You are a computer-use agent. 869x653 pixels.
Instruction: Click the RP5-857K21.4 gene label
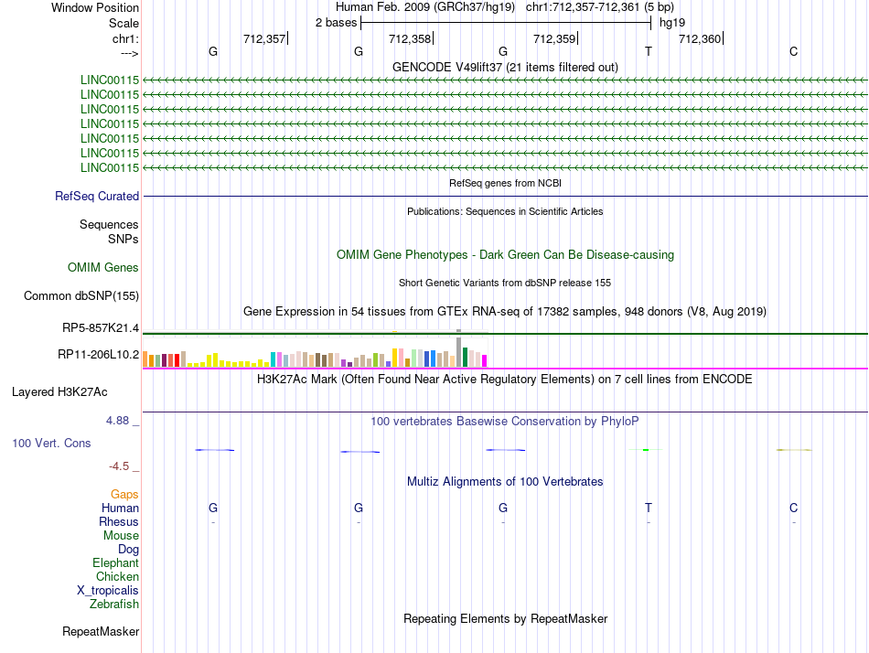[x=101, y=328]
